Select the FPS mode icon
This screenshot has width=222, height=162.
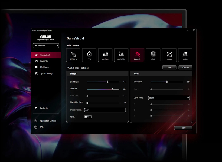(89, 55)
